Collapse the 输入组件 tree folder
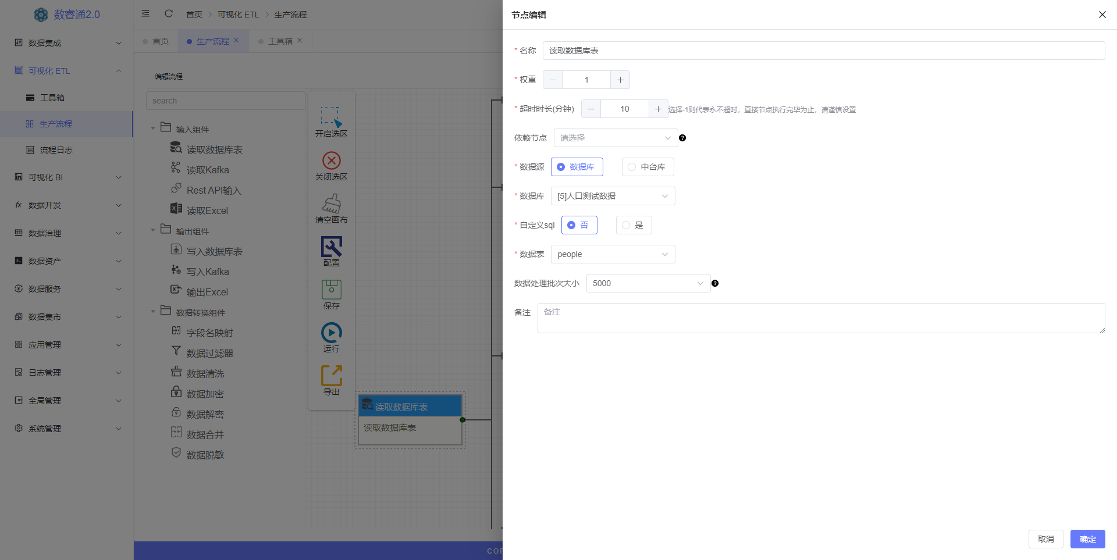Screen dimensions: 1117x560 [x=153, y=129]
